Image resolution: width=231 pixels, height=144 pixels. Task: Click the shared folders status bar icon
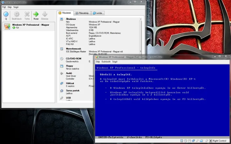click(201, 141)
